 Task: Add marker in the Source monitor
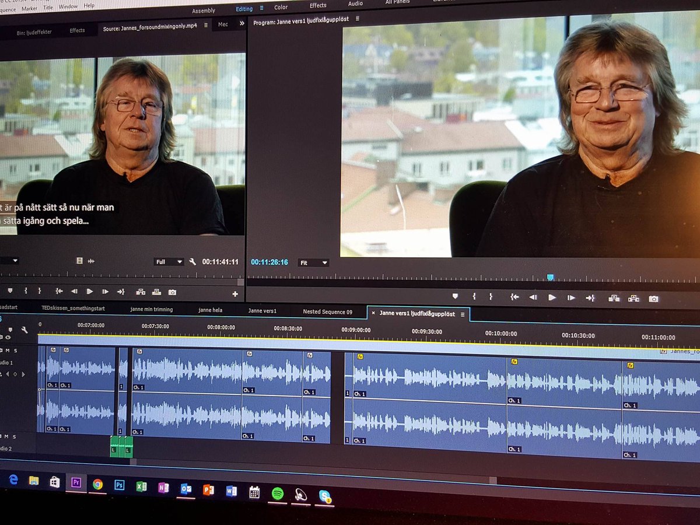(x=10, y=290)
